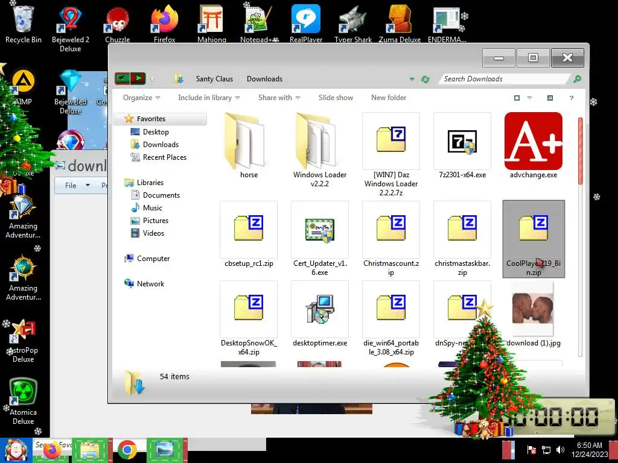This screenshot has height=463, width=618.
Task: Select CoolPlayer zip file
Action: click(x=534, y=239)
